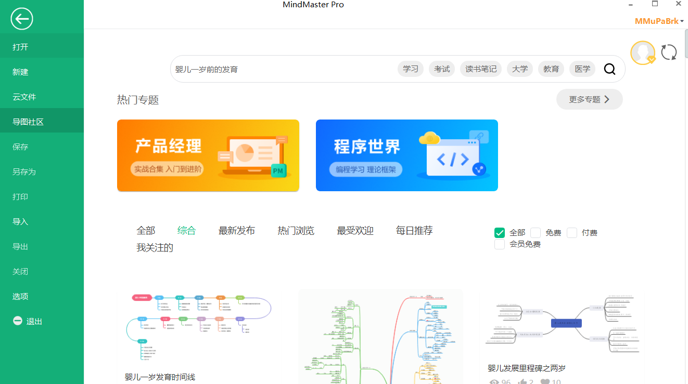The width and height of the screenshot is (688, 384).
Task: Choose 另存为 from the sidebar
Action: tap(42, 171)
